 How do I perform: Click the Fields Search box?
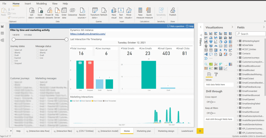tap(251, 34)
